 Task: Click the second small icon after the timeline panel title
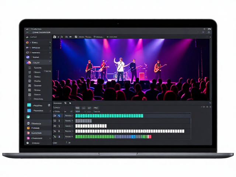tap(70, 103)
